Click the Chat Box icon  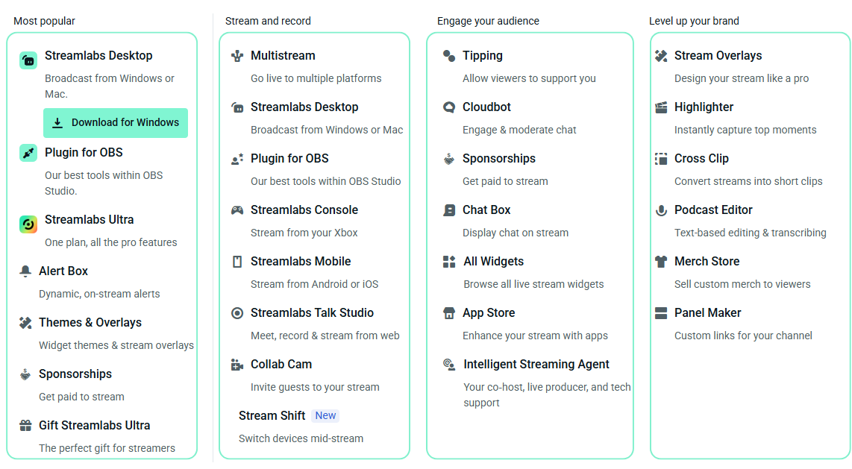tap(448, 210)
